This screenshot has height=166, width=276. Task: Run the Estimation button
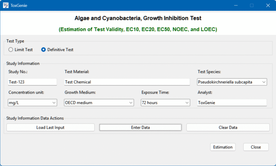[x=223, y=147]
